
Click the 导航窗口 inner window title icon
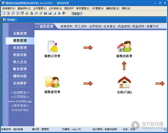tap(4, 20)
